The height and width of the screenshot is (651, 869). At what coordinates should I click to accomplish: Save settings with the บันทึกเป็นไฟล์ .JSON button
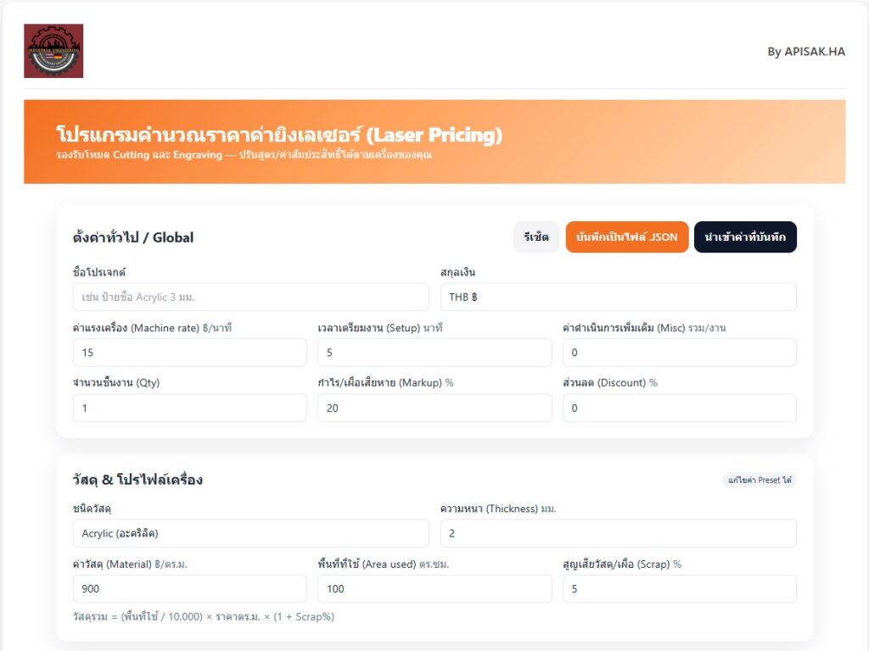(626, 237)
